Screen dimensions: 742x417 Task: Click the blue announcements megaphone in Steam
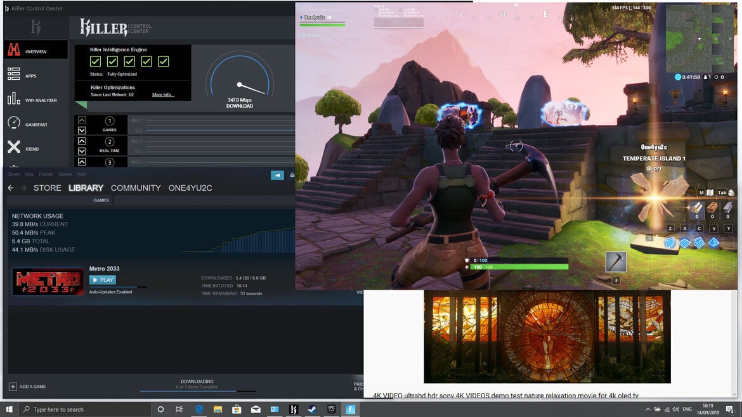pyautogui.click(x=277, y=175)
